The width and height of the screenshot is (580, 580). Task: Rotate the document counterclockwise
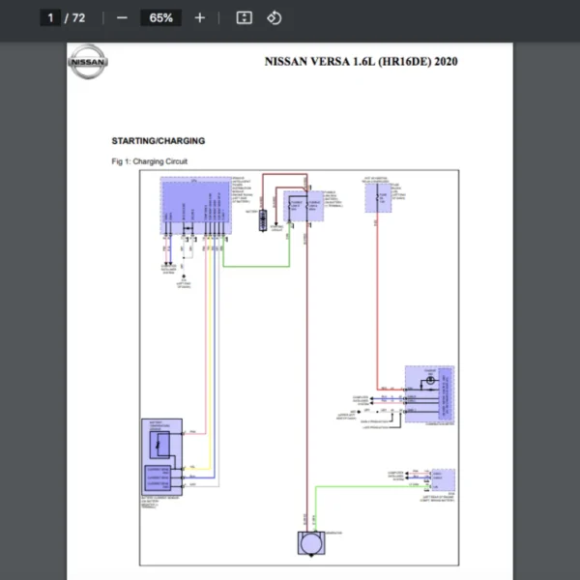tap(274, 17)
